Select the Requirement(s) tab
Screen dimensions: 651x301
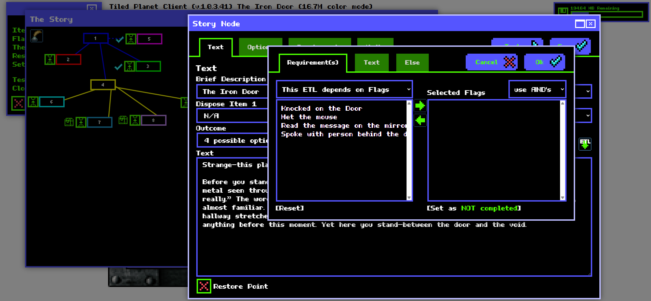[313, 63]
